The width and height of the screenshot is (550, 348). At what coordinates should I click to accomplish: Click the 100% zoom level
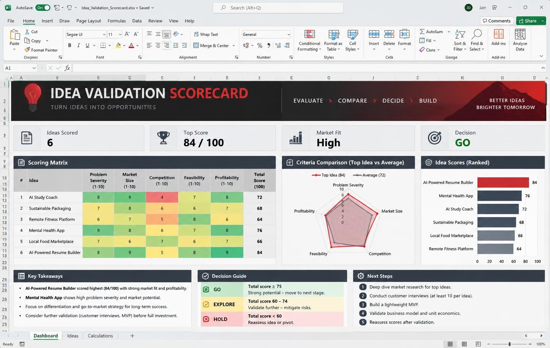coord(540,344)
